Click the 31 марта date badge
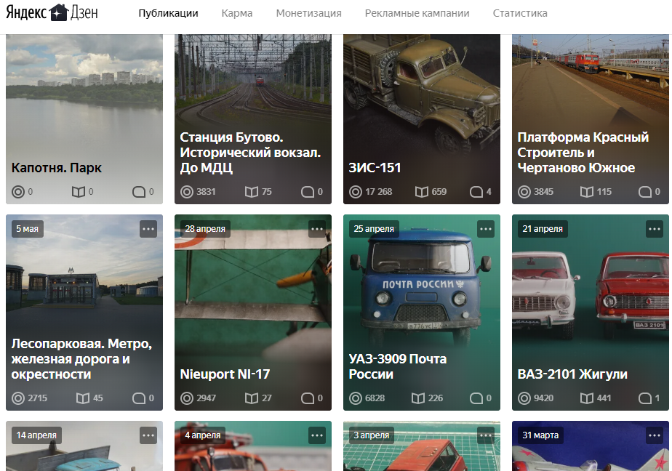672x471 pixels. (x=540, y=435)
